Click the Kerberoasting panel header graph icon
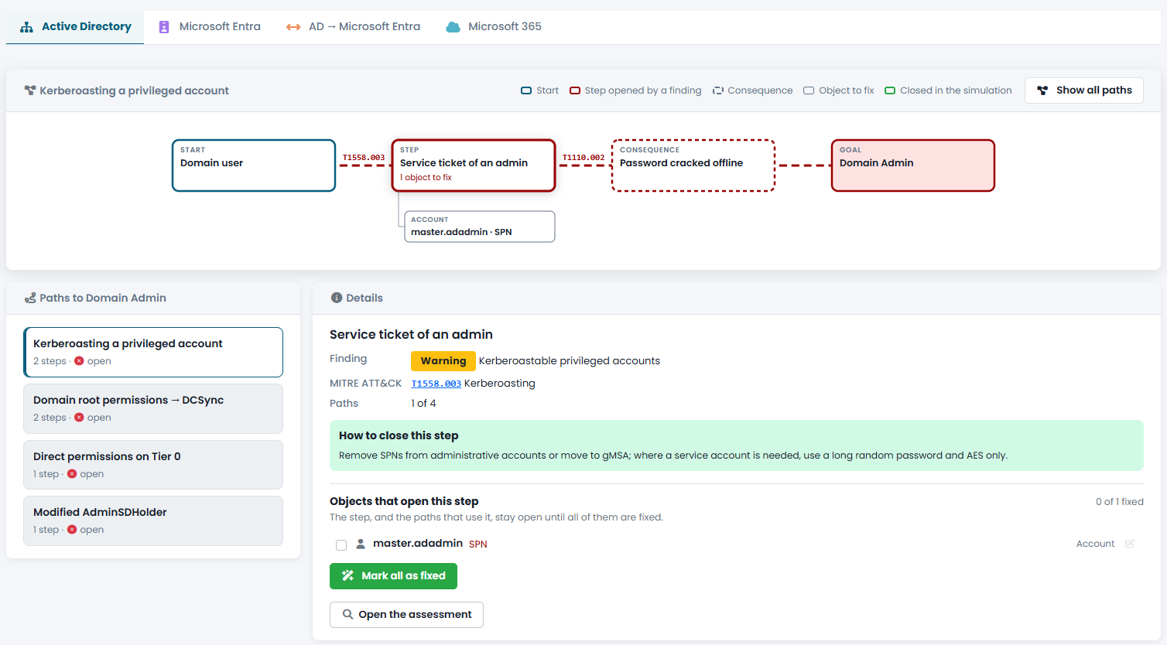1167x645 pixels. click(30, 90)
